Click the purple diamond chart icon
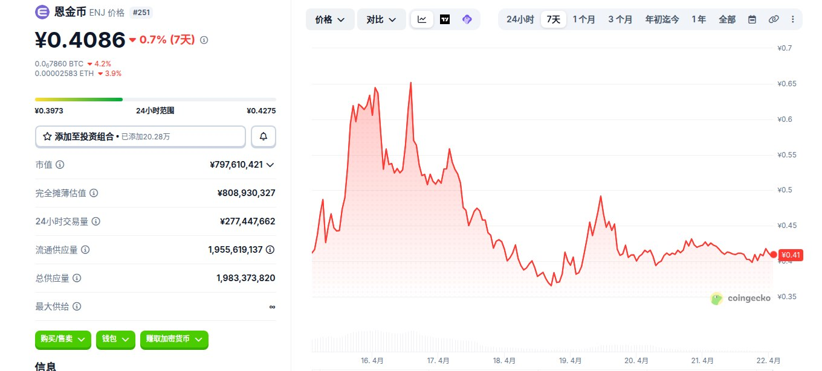 (x=467, y=19)
